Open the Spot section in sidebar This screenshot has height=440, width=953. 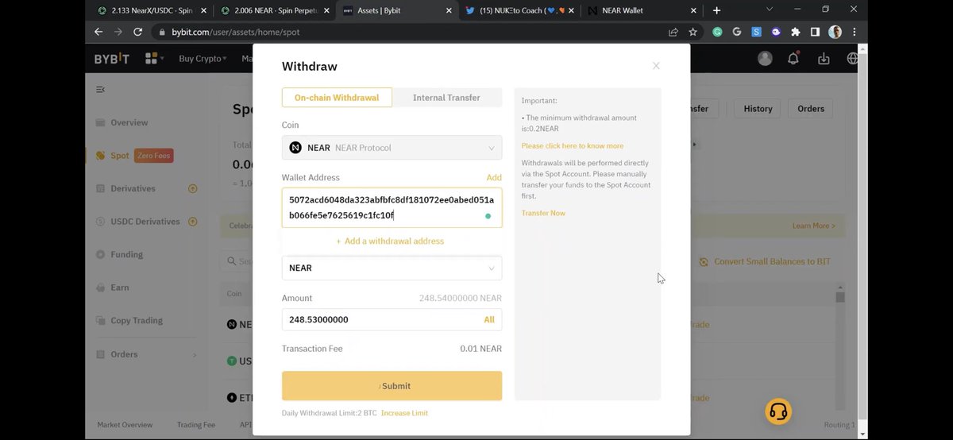click(119, 156)
